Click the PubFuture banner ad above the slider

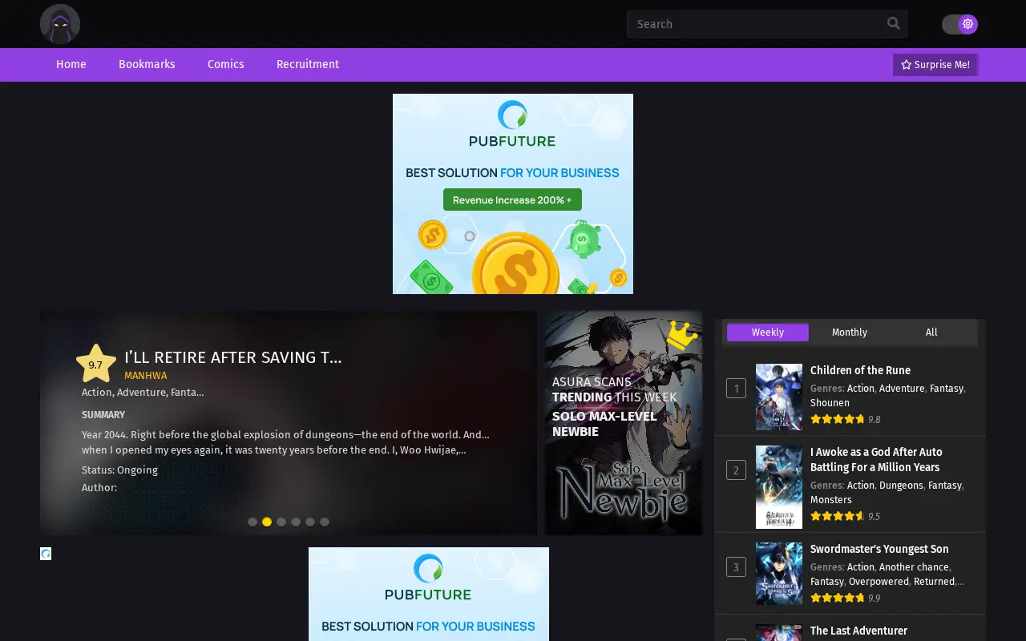point(513,194)
